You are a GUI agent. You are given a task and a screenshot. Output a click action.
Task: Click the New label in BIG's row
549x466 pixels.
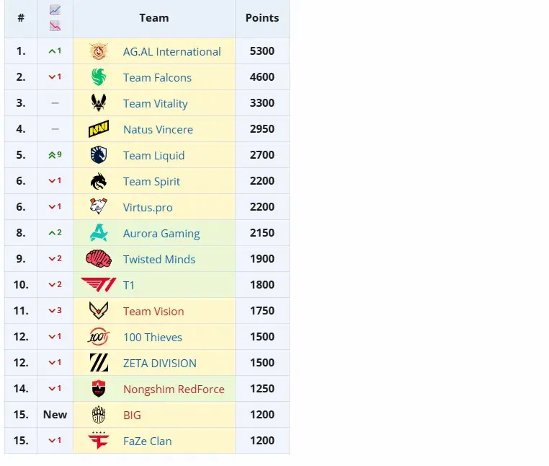[55, 415]
